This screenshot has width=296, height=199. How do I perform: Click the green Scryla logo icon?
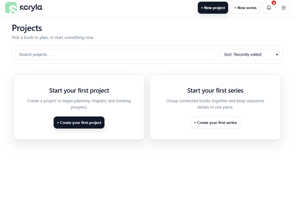(x=11, y=8)
